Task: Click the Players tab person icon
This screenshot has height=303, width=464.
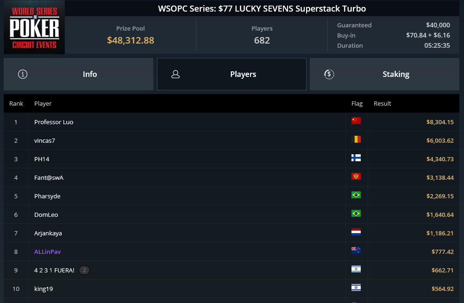Action: (176, 74)
